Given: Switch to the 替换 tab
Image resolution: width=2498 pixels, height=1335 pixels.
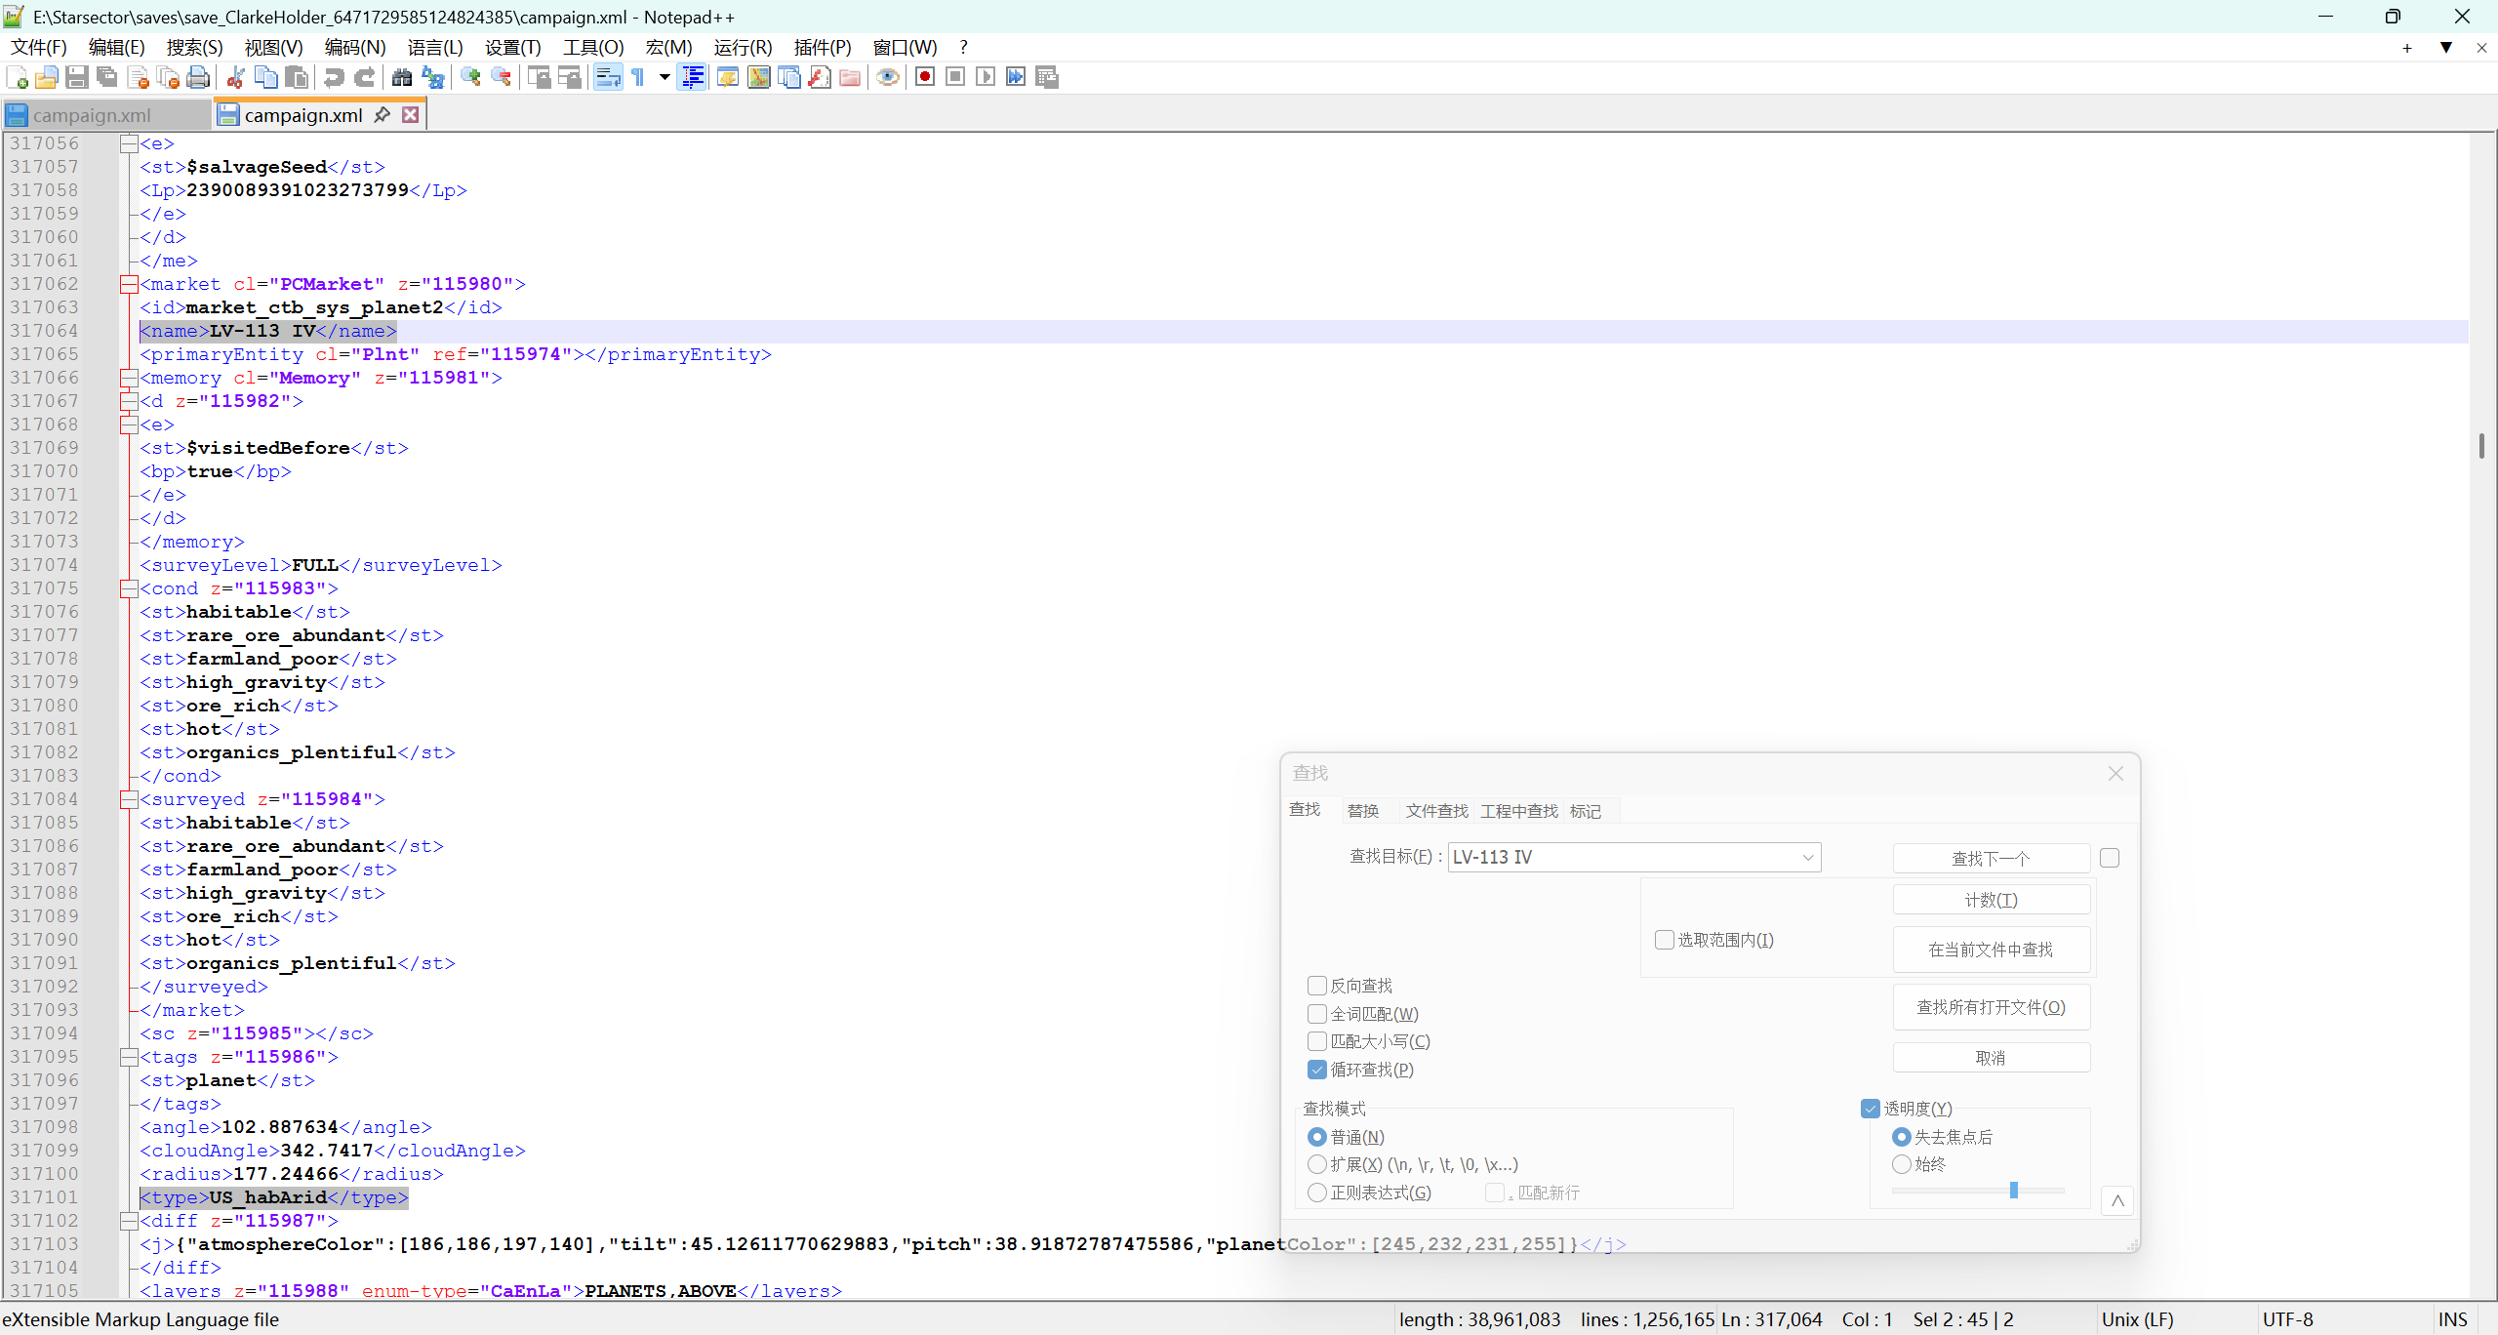Looking at the screenshot, I should (1362, 811).
